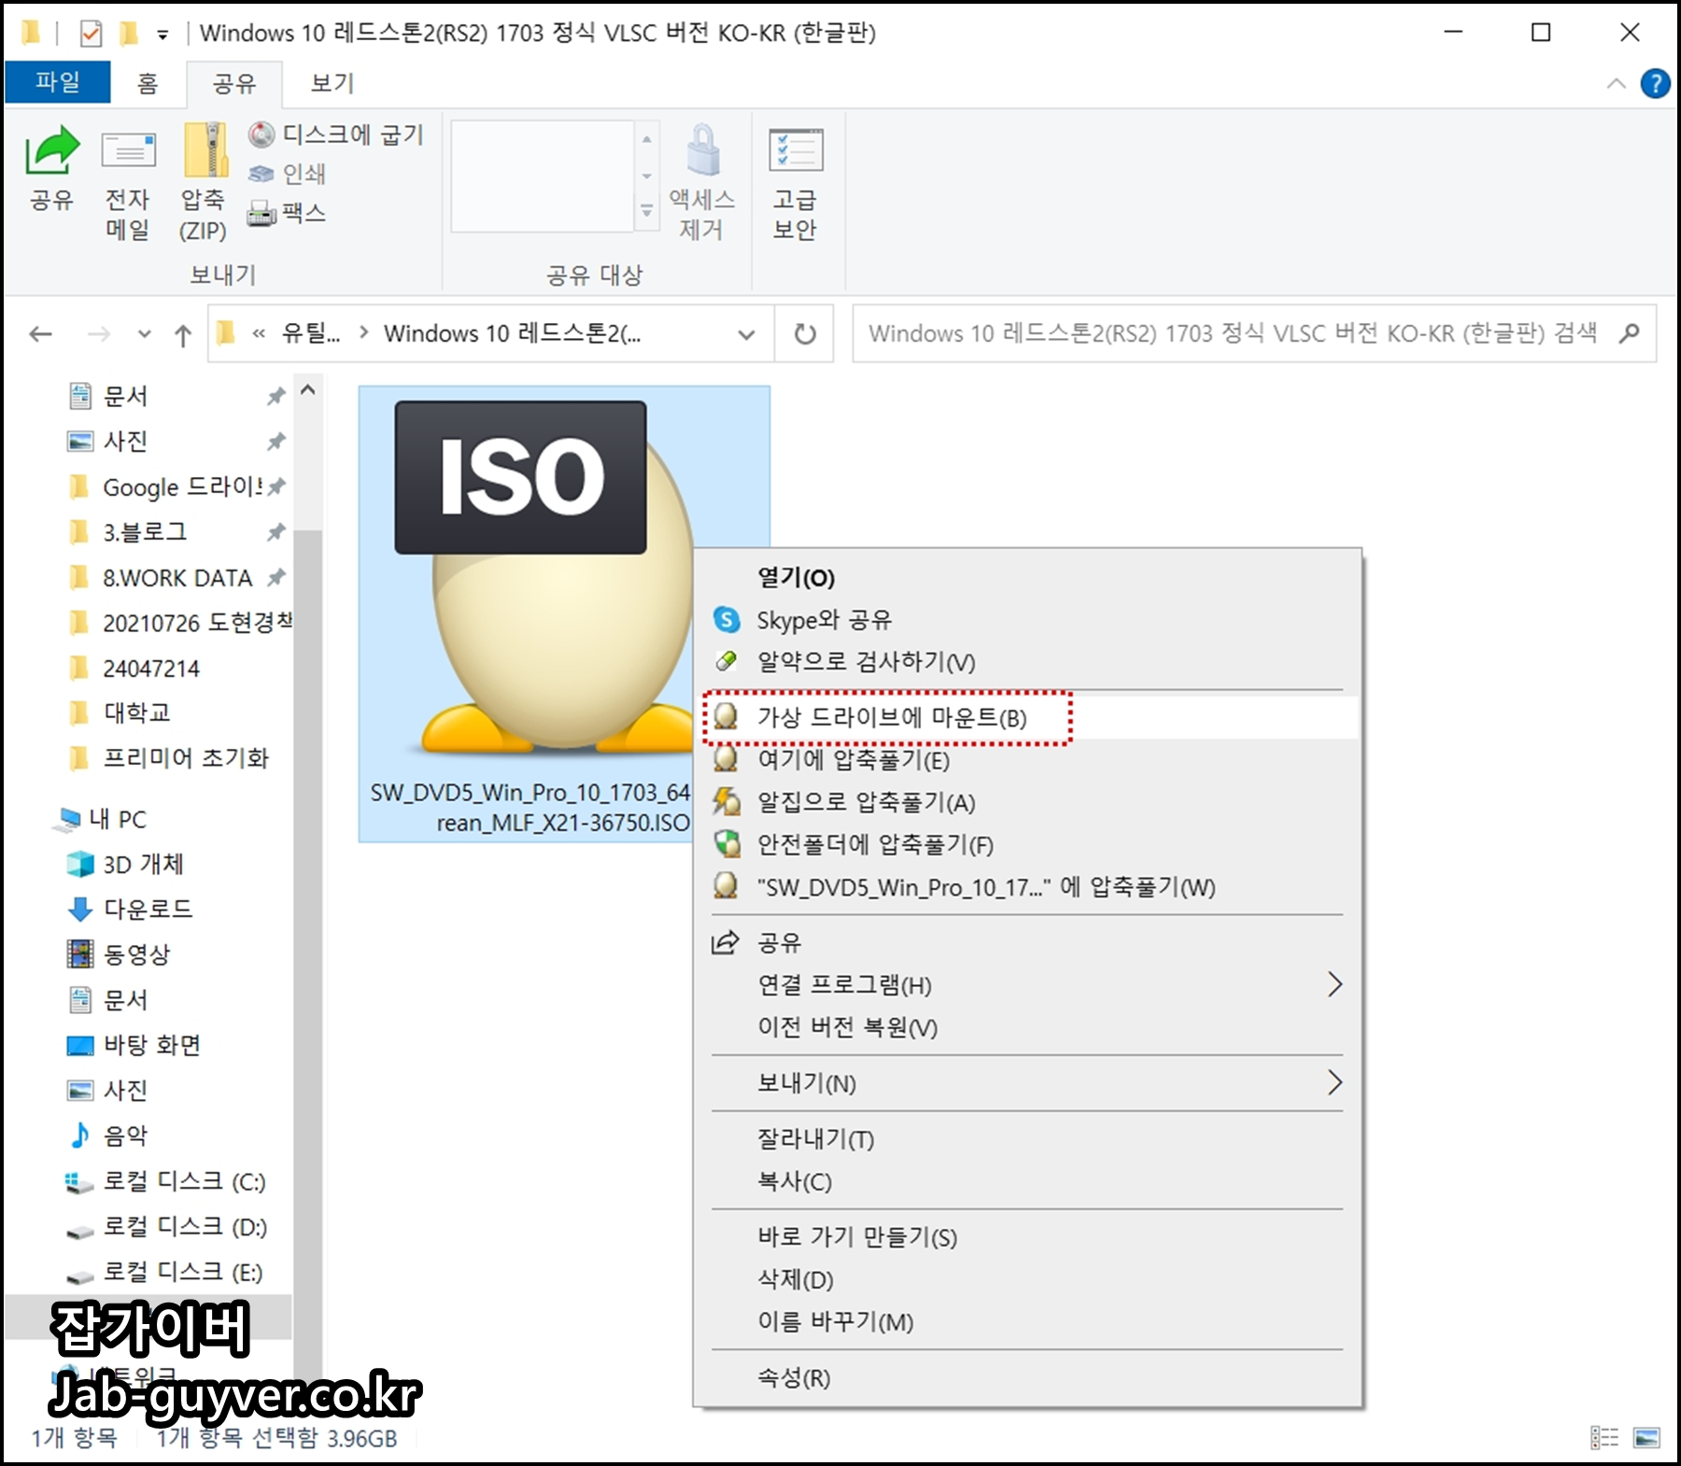Choose Mount to virtual drive (가상 드라이브에 마운트)
The image size is (1681, 1466).
click(1026, 717)
